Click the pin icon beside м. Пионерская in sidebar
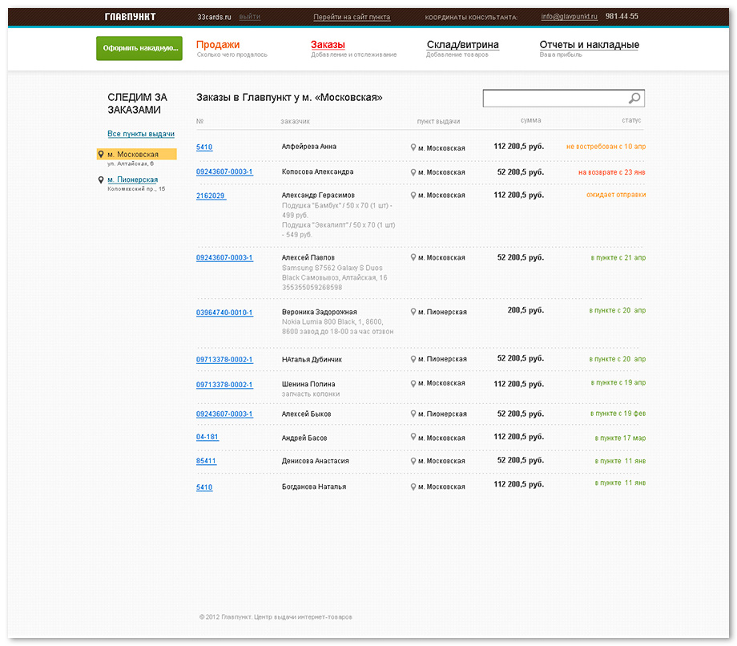The height and width of the screenshot is (646, 737). (101, 180)
